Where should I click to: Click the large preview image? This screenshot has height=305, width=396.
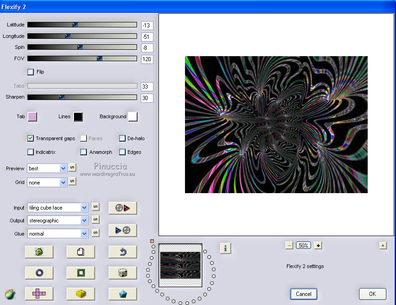[276, 125]
